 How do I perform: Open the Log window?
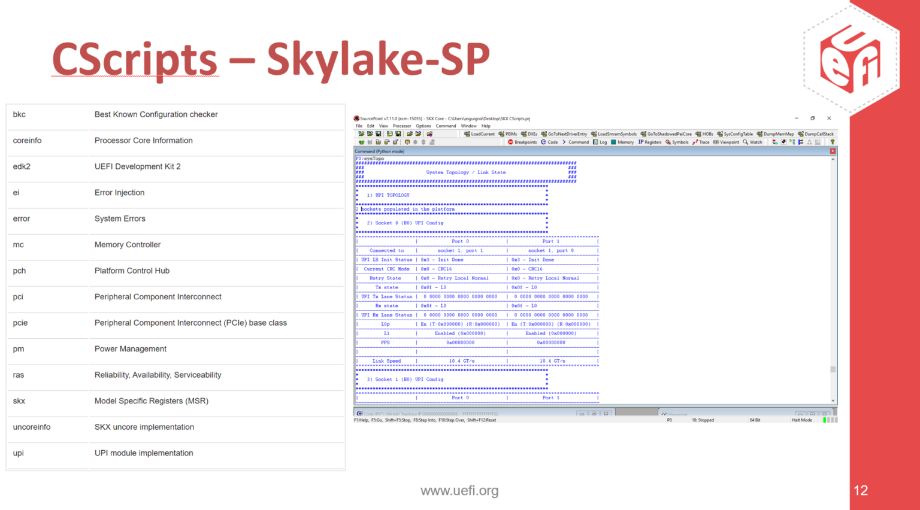click(x=600, y=142)
